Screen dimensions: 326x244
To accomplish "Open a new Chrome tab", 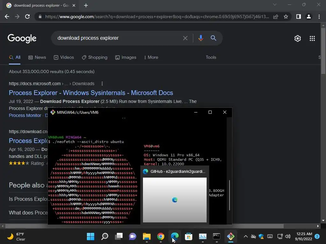I will click(x=86, y=5).
